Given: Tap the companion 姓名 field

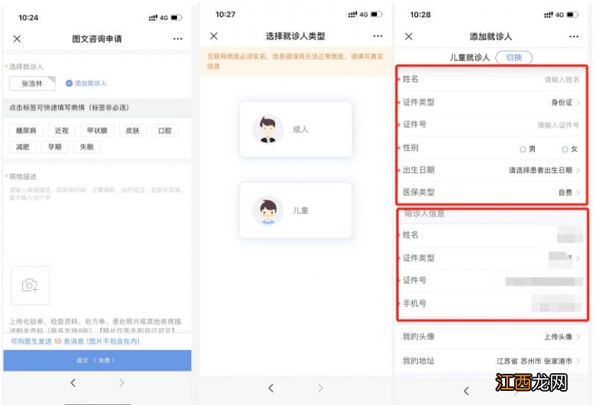Looking at the screenshot, I should point(492,235).
